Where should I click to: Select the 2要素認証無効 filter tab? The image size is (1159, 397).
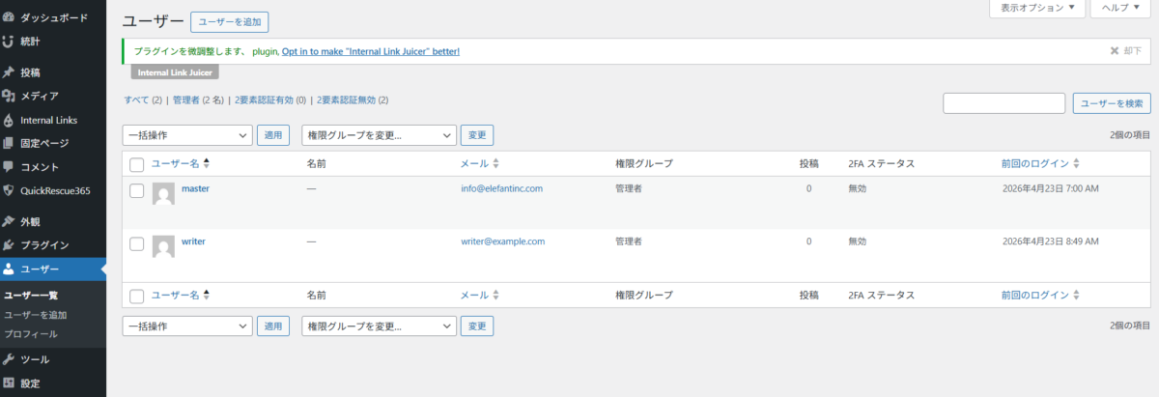[x=353, y=99]
